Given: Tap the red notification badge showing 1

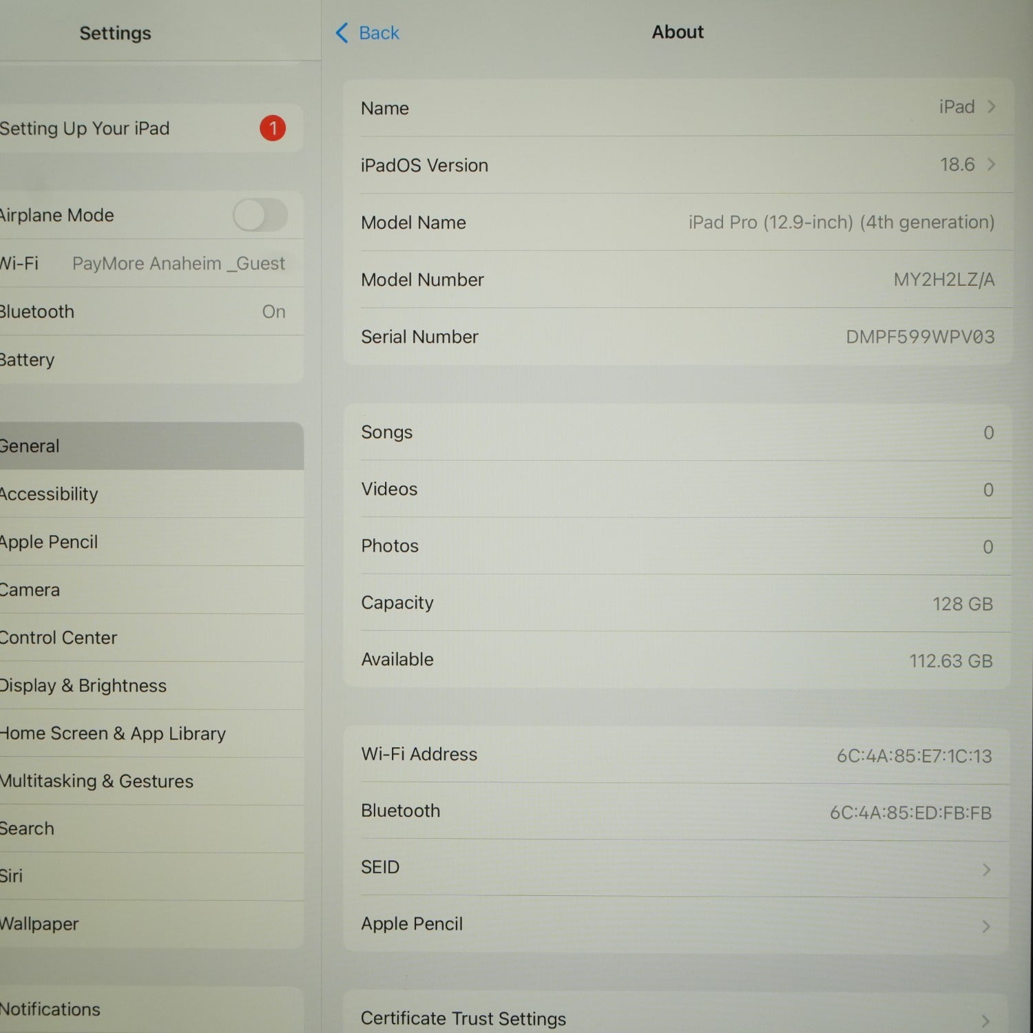Looking at the screenshot, I should pos(273,128).
